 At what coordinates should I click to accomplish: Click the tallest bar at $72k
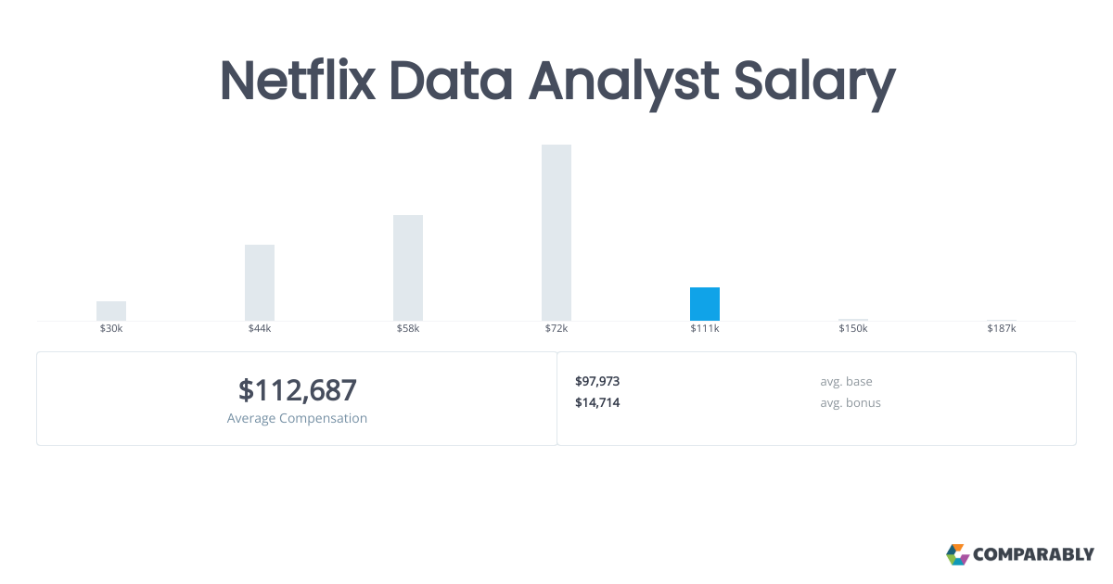point(556,233)
